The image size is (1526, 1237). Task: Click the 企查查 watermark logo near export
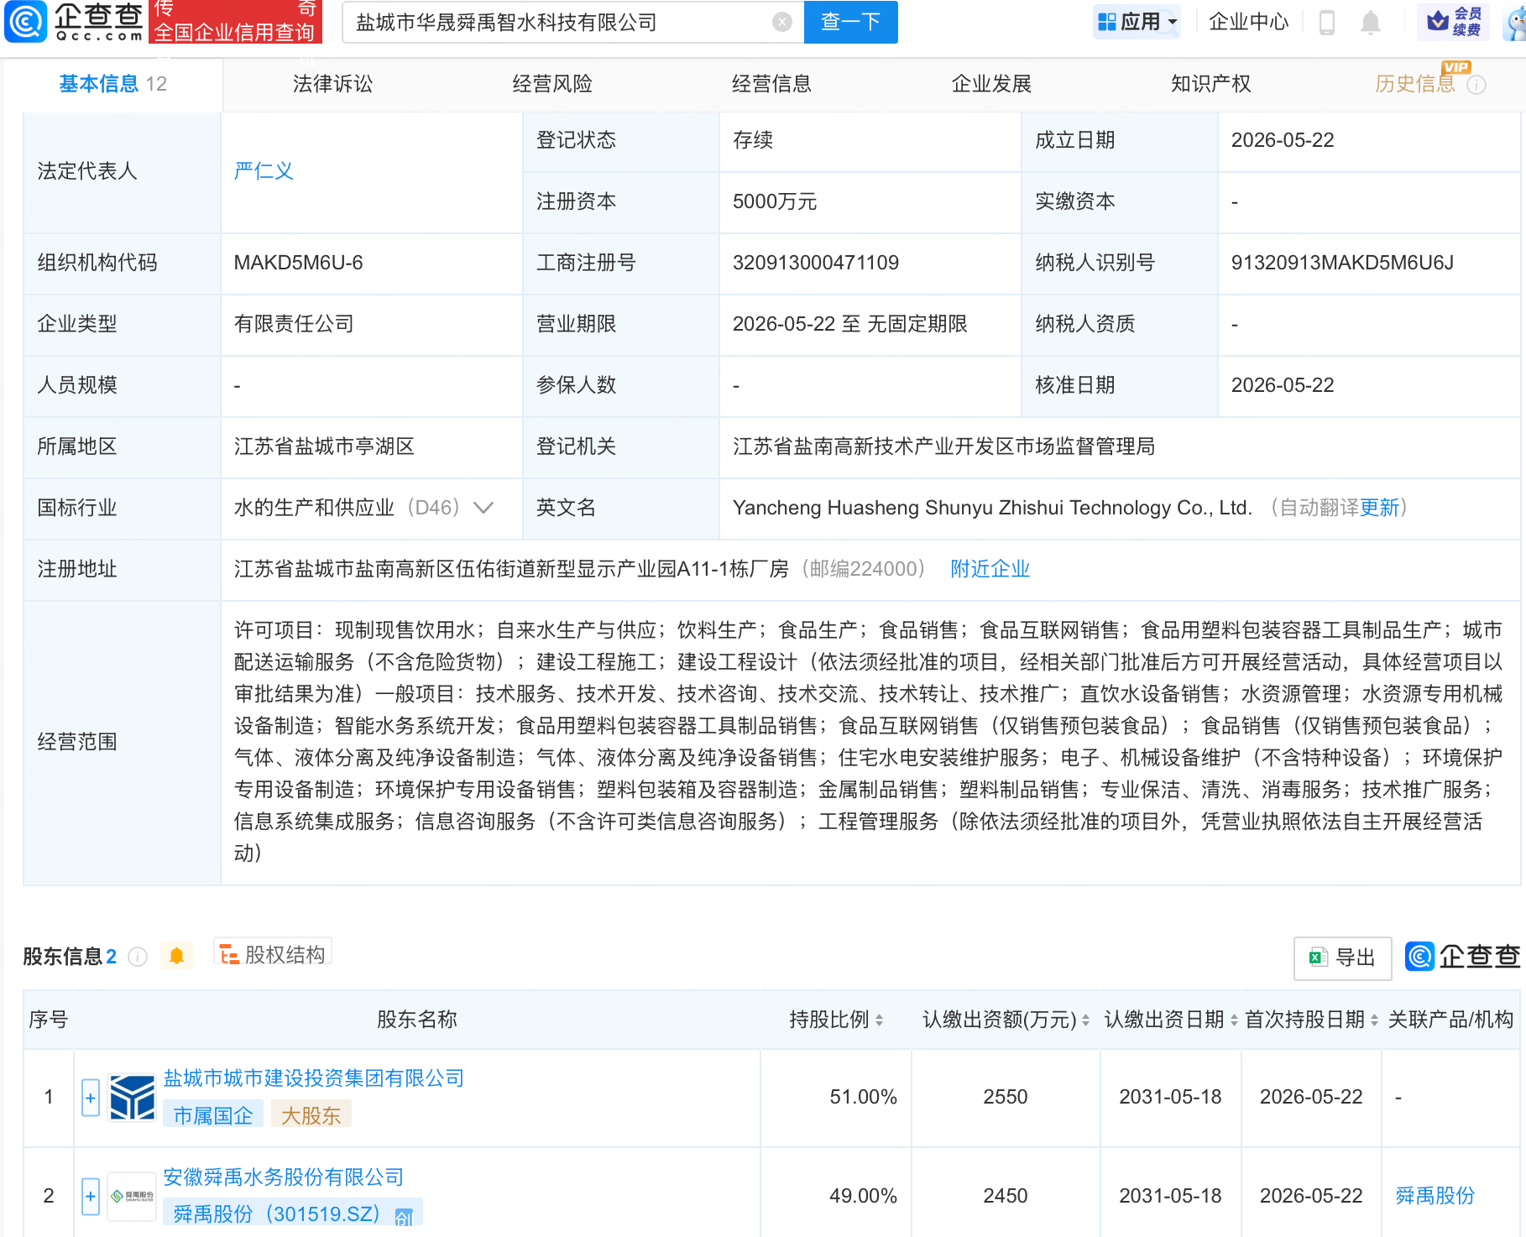tap(1462, 957)
